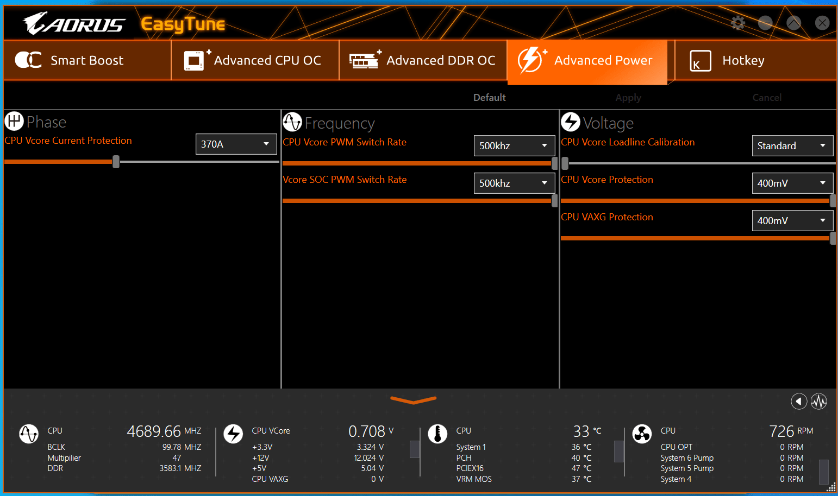Click the Default button
Image resolution: width=838 pixels, height=496 pixels.
point(489,98)
